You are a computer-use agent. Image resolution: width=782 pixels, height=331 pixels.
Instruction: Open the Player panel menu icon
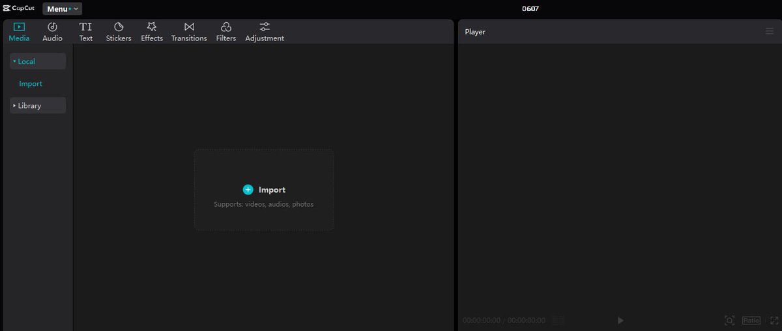point(770,31)
